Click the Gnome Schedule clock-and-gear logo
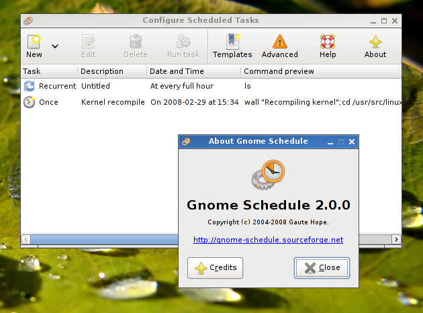 pos(269,175)
